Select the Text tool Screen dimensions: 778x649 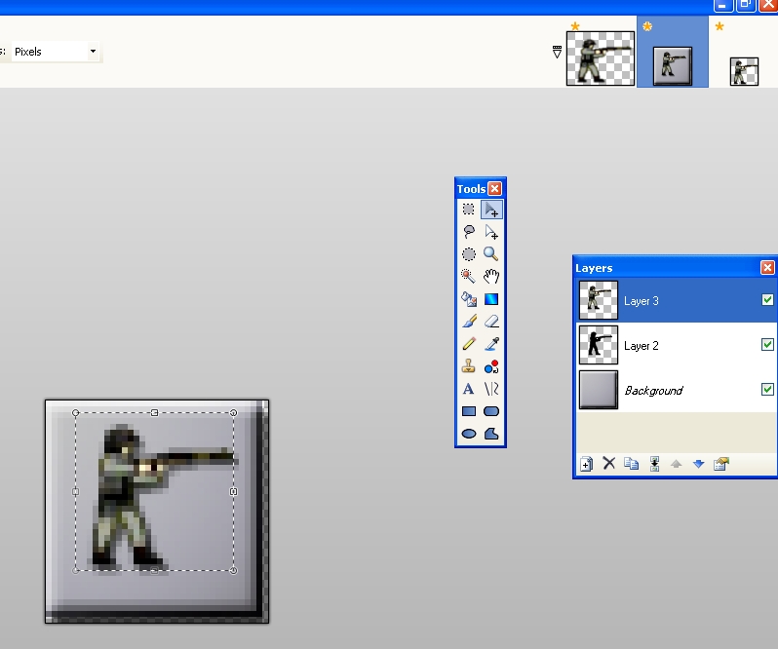pyautogui.click(x=468, y=389)
